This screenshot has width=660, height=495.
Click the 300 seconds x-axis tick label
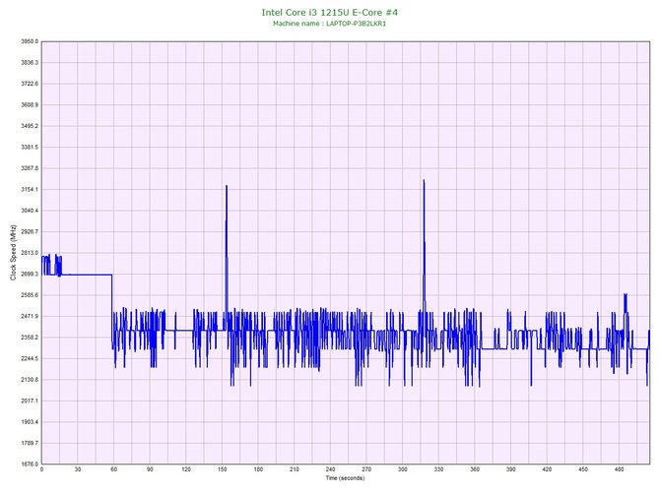tap(403, 469)
